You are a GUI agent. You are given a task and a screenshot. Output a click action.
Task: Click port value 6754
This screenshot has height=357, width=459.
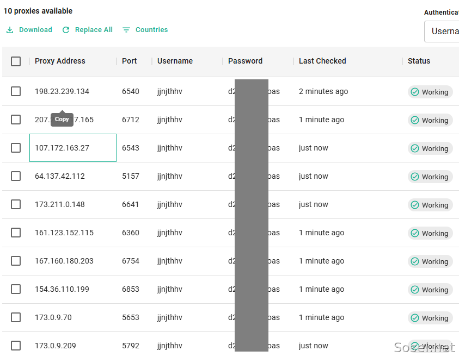131,261
